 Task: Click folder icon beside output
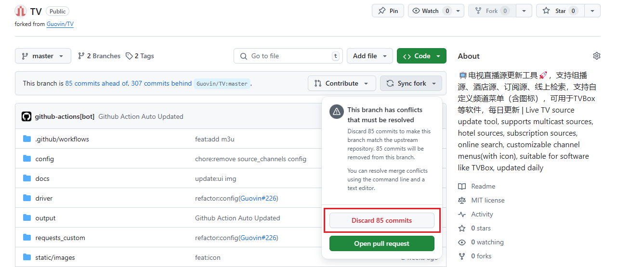coord(27,218)
